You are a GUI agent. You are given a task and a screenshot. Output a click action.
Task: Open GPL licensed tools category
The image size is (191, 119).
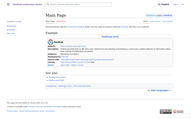click(x=82, y=86)
